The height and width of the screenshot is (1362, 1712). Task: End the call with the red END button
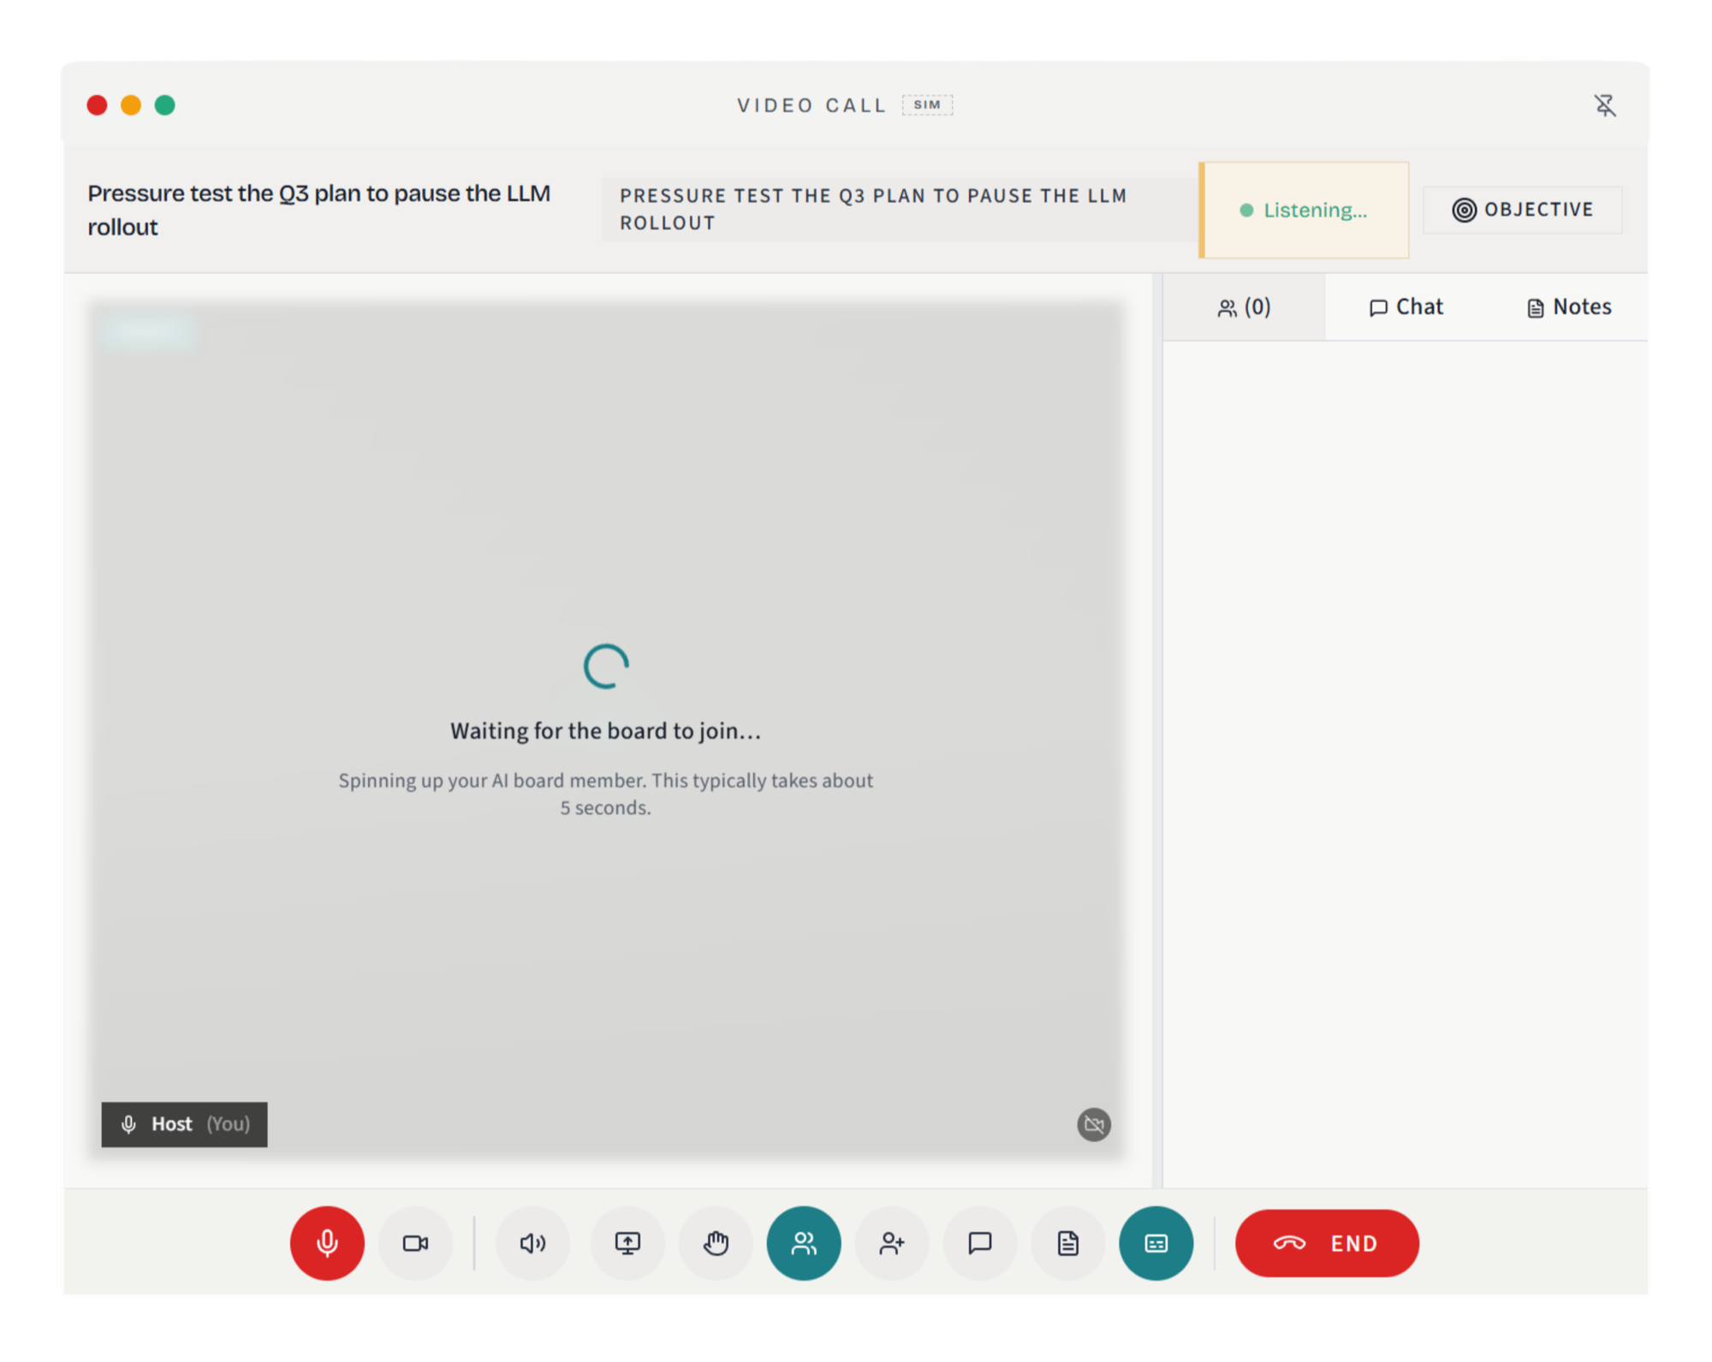(1327, 1243)
